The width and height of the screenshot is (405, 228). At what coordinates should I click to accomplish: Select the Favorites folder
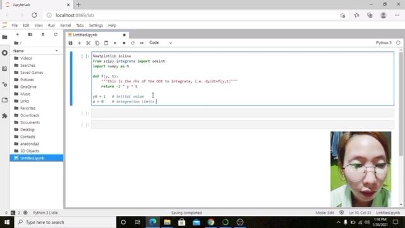37,108
